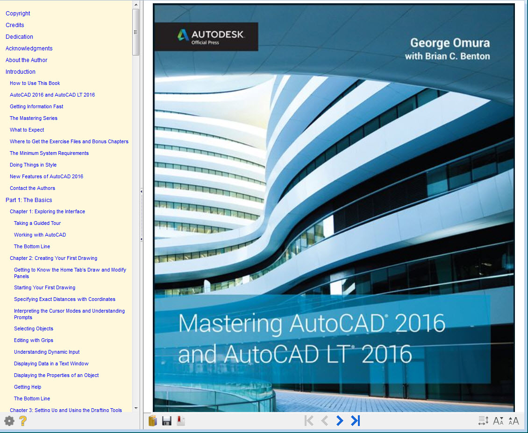This screenshot has height=433, width=528.
Task: Open Getting Help entry
Action: click(28, 387)
